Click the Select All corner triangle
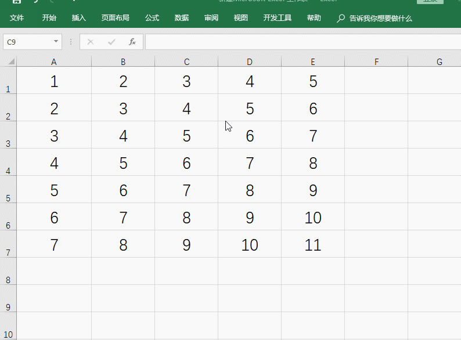461x340 pixels. [x=11, y=62]
